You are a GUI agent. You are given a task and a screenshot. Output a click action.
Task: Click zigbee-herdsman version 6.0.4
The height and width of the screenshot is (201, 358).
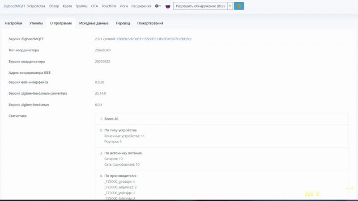pyautogui.click(x=98, y=105)
